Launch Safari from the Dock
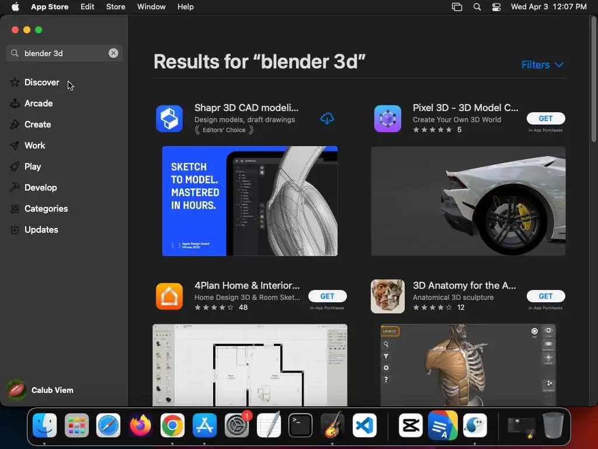Screen dimensions: 598x449 [x=108, y=426]
